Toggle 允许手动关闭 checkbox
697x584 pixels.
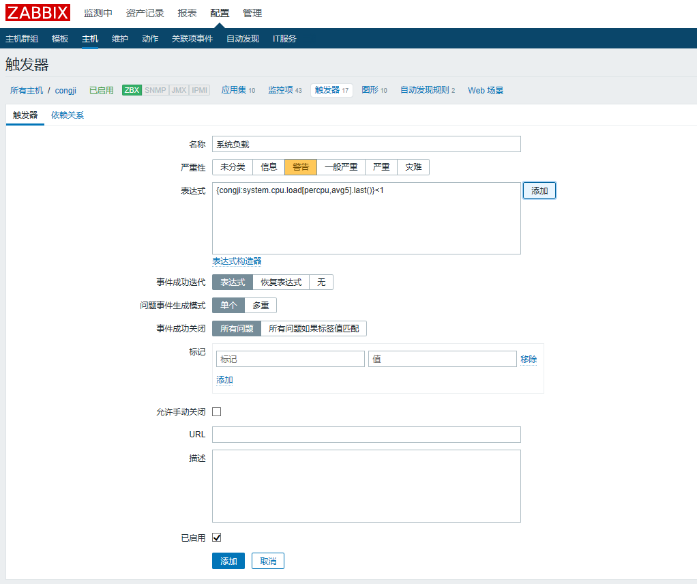(216, 412)
